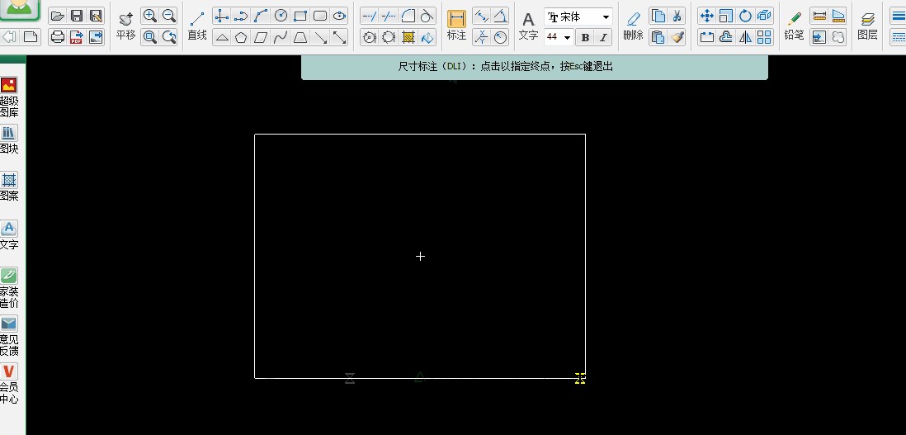This screenshot has height=435, width=906.
Task: Toggle italic text formatting
Action: [603, 37]
